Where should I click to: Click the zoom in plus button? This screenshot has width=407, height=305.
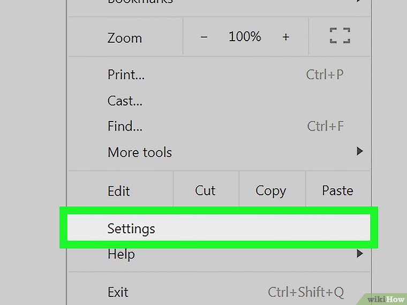click(286, 37)
